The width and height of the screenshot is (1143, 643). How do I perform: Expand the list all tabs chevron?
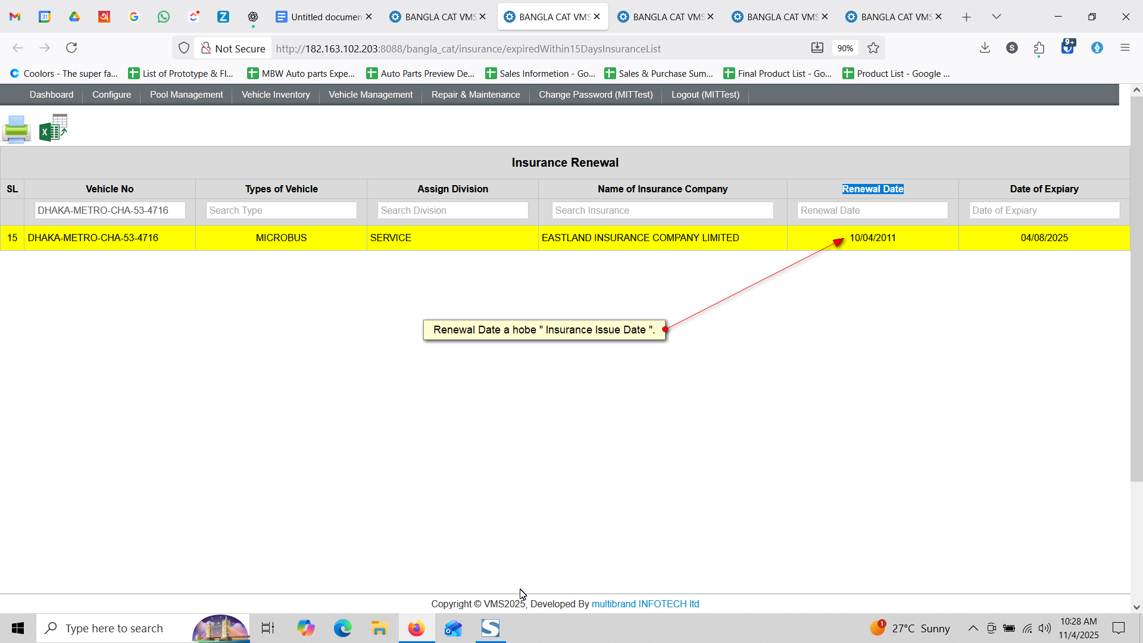[x=997, y=17]
